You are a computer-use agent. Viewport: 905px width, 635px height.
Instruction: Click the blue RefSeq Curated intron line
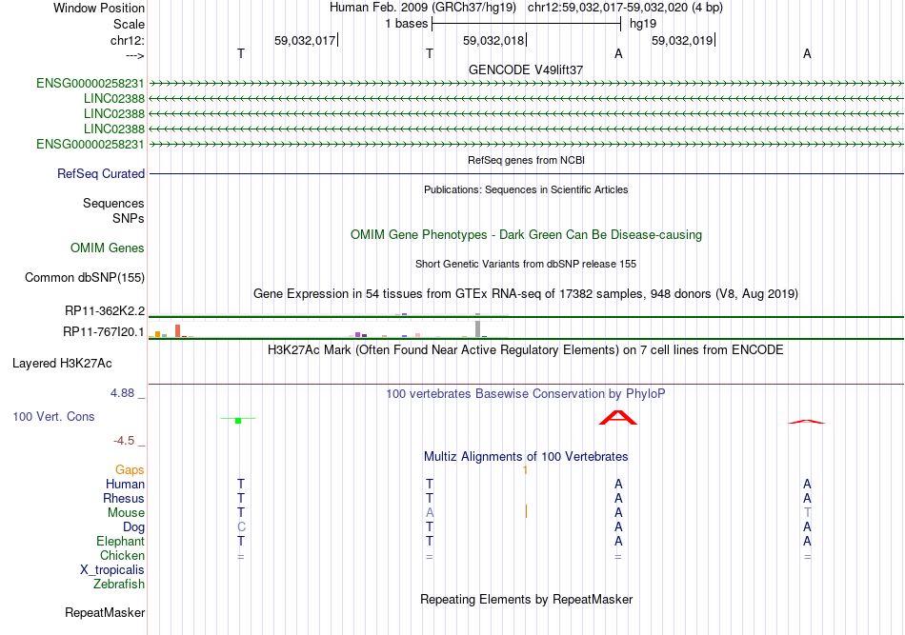(526, 173)
